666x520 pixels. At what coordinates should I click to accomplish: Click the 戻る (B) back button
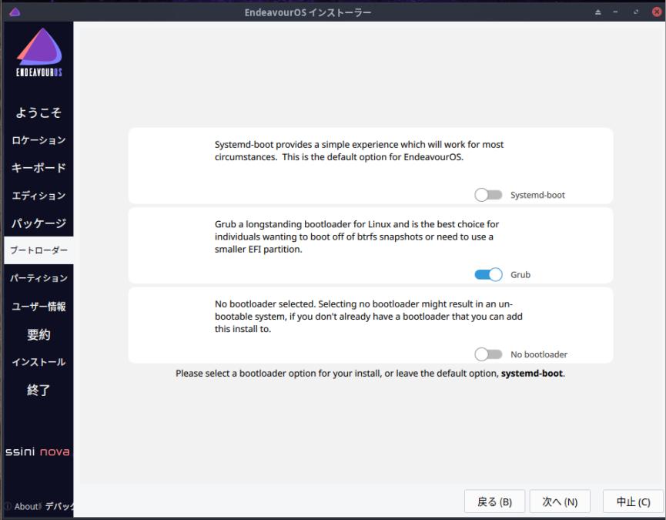[x=494, y=502]
